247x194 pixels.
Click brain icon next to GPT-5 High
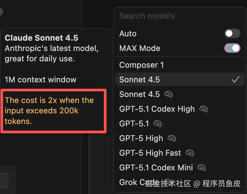pyautogui.click(x=172, y=138)
